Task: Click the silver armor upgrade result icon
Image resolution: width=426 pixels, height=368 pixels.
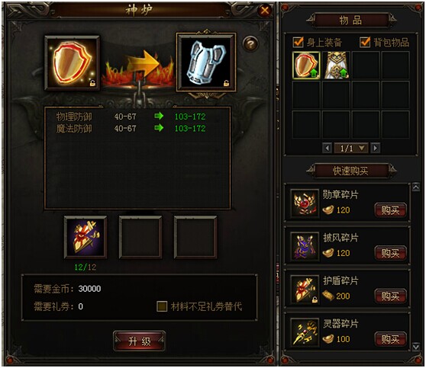Action: click(x=206, y=63)
